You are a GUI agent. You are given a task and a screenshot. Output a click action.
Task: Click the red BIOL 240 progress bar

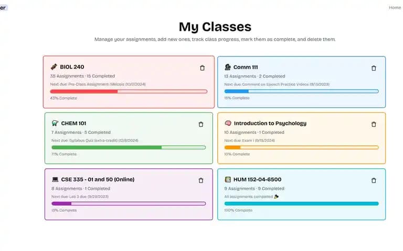click(x=129, y=92)
